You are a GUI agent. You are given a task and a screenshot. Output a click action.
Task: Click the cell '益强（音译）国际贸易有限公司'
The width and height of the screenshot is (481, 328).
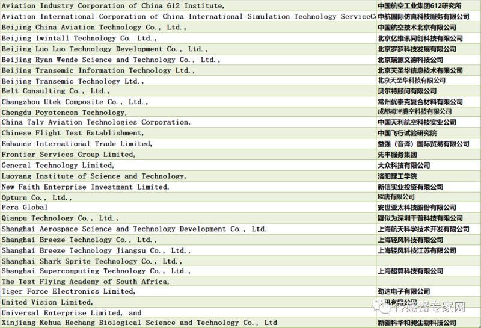(x=427, y=144)
